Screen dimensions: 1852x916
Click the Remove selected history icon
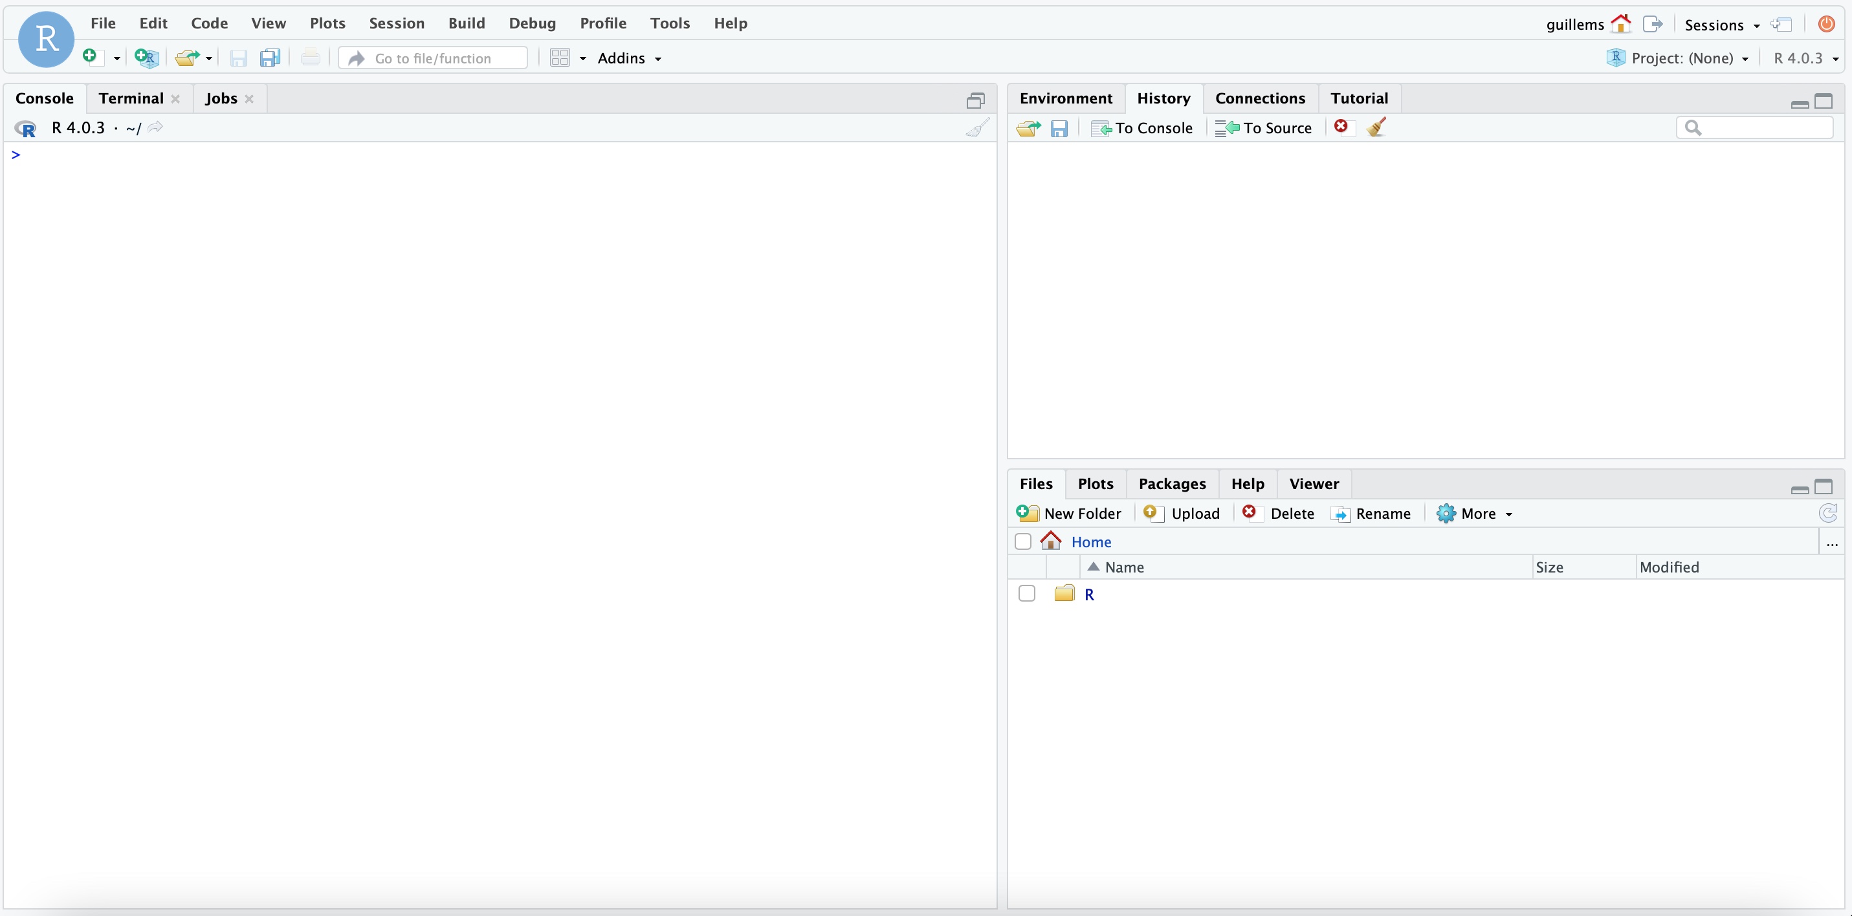coord(1339,127)
